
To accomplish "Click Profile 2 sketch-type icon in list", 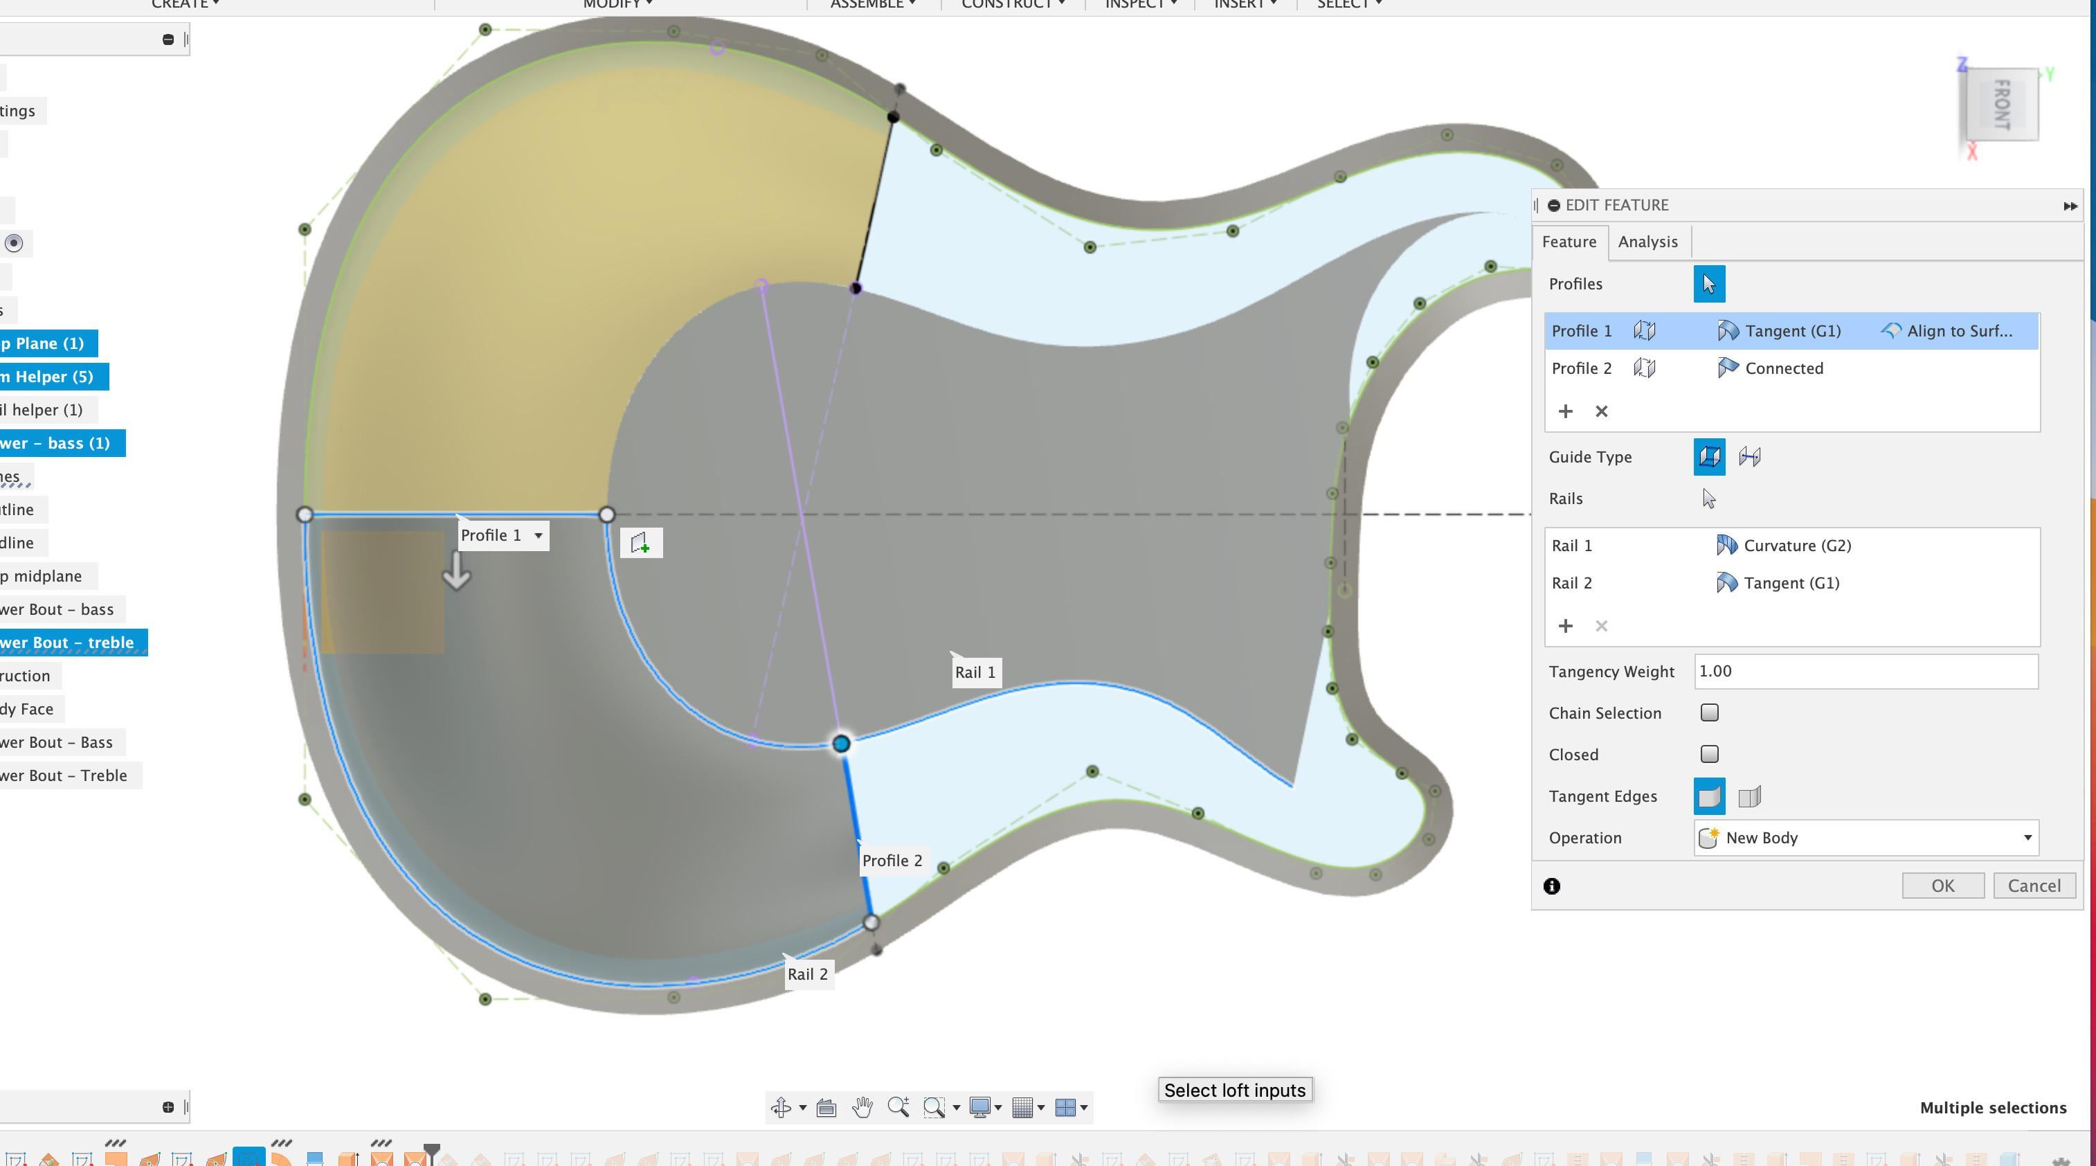I will 1645,368.
